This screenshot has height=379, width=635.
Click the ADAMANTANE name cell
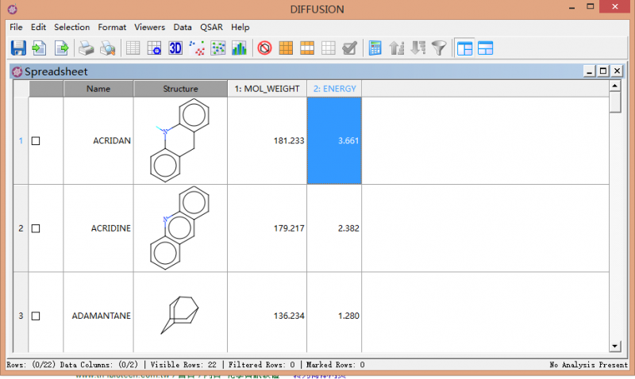(x=98, y=313)
